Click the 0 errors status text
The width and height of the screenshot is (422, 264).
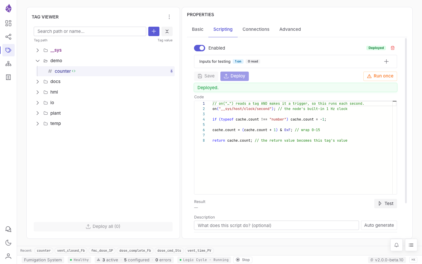163,260
